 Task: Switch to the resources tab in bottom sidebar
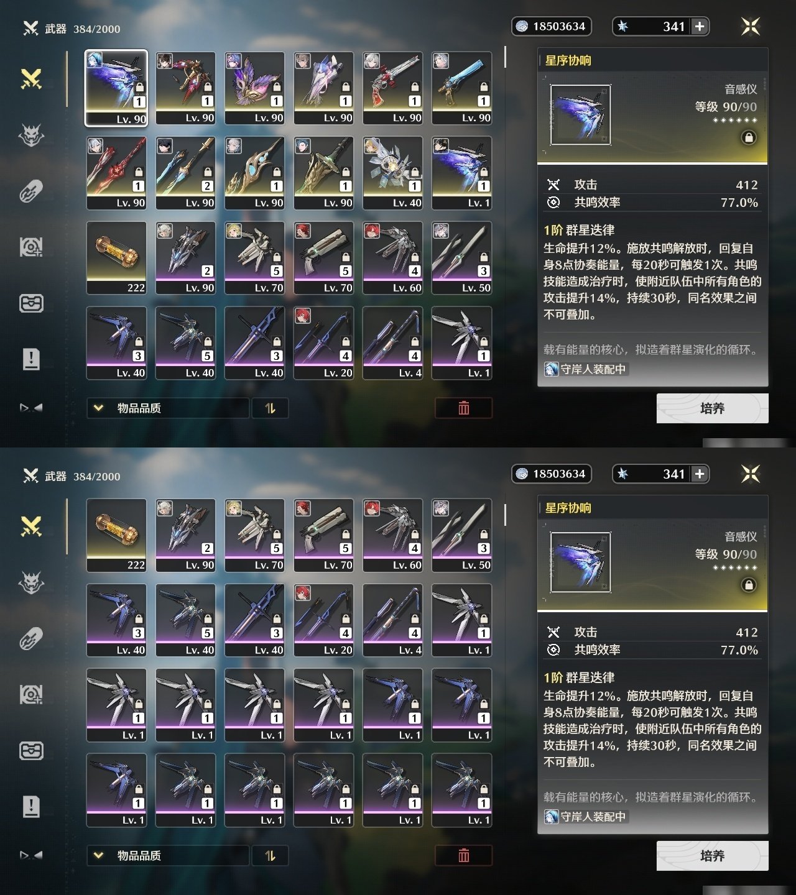click(x=31, y=695)
